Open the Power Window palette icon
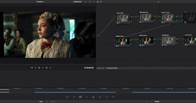The width and height of the screenshot is (196, 103). coord(80,97)
